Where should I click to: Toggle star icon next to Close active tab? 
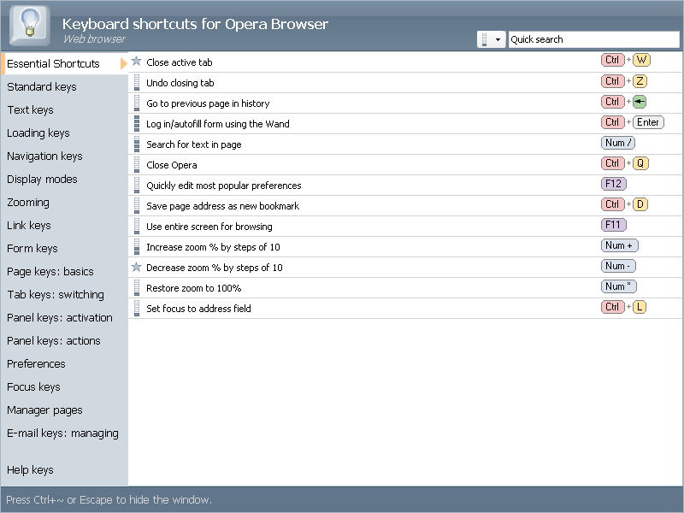click(x=137, y=62)
